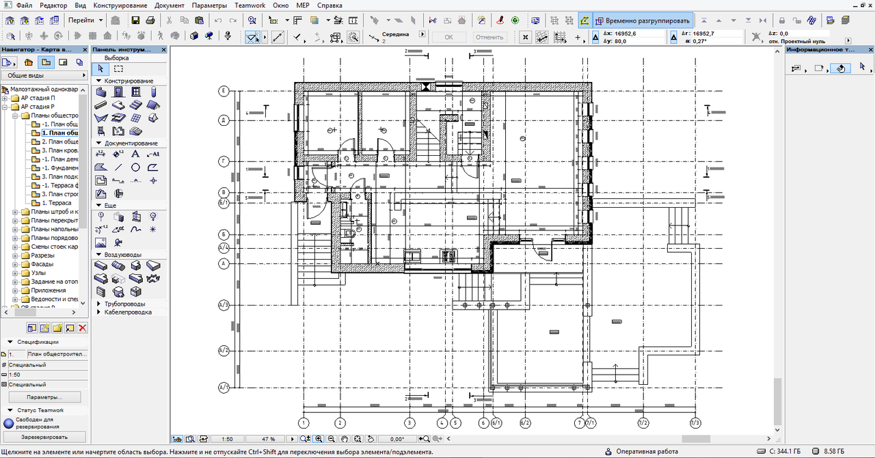Open the MEP menu
Screen dimensions: 875x458
(304, 5)
